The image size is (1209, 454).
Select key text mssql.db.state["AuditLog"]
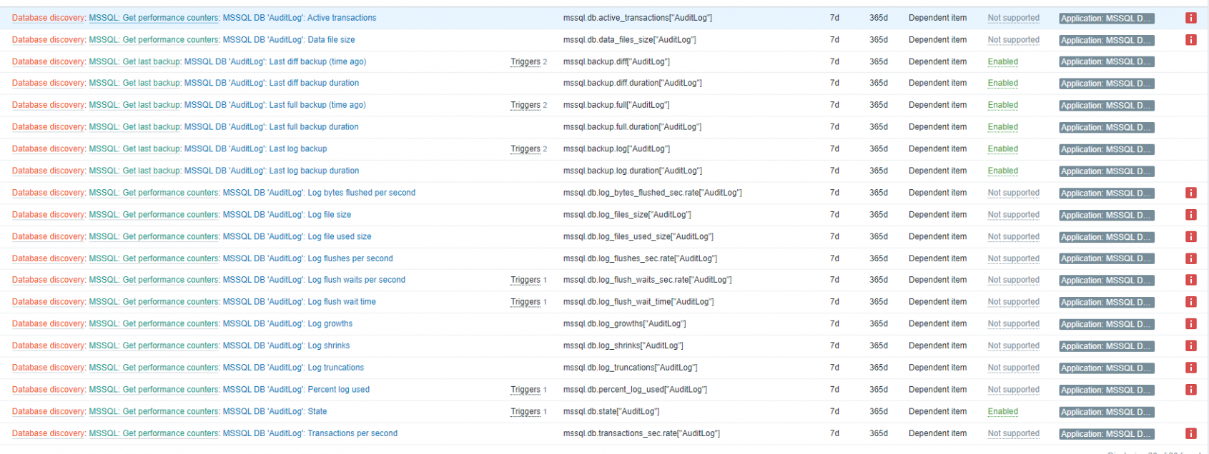pyautogui.click(x=611, y=411)
